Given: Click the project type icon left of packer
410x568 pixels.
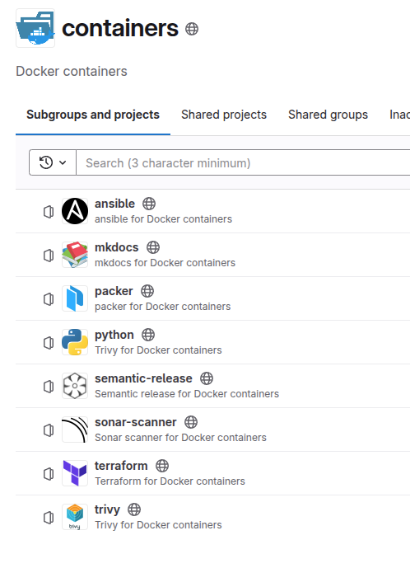Looking at the screenshot, I should (x=49, y=299).
